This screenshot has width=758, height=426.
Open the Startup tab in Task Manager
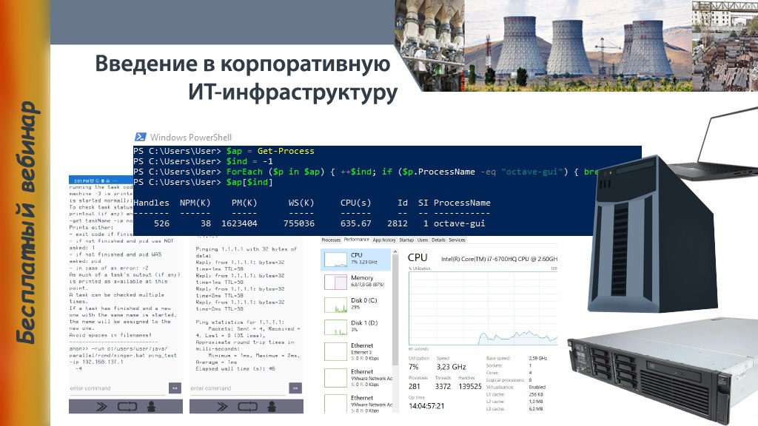coord(406,240)
